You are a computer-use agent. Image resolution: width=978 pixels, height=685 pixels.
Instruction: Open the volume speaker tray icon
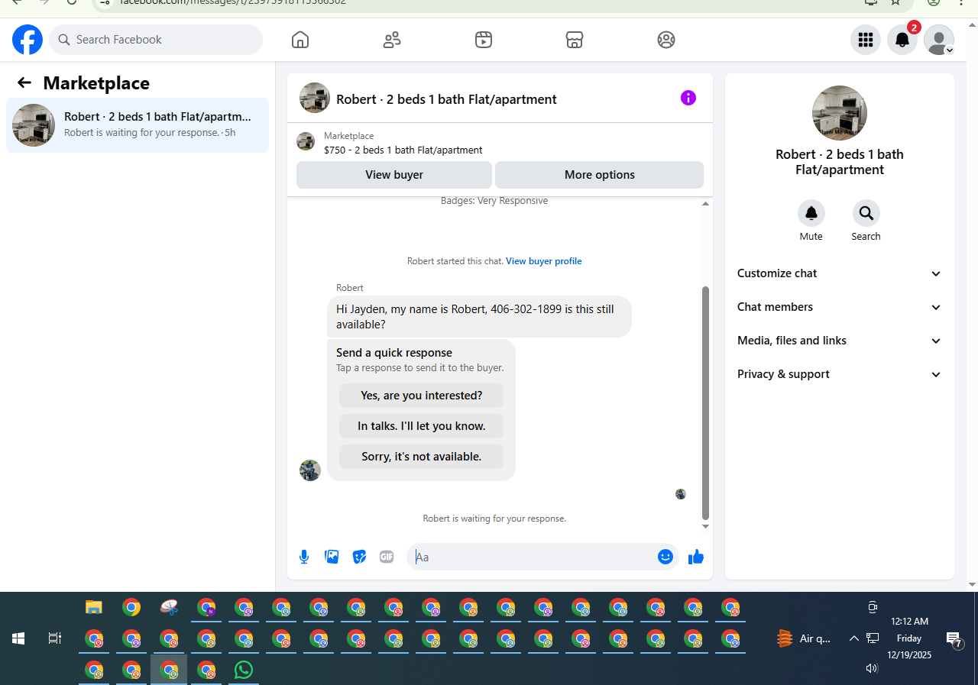click(x=873, y=668)
